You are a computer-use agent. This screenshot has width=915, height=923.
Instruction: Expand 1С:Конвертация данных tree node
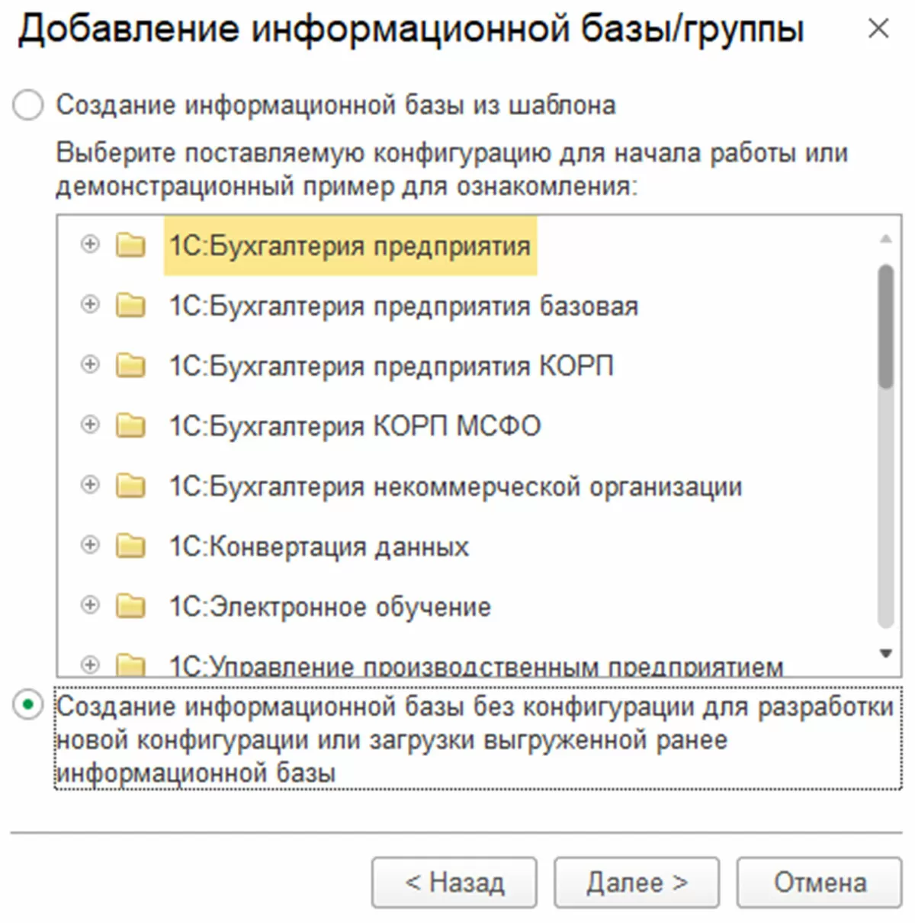pos(90,545)
